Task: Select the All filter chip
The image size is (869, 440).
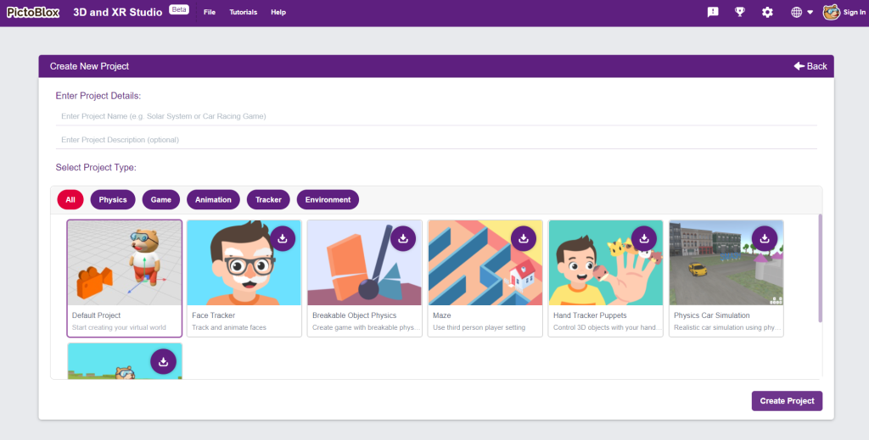Action: (70, 200)
